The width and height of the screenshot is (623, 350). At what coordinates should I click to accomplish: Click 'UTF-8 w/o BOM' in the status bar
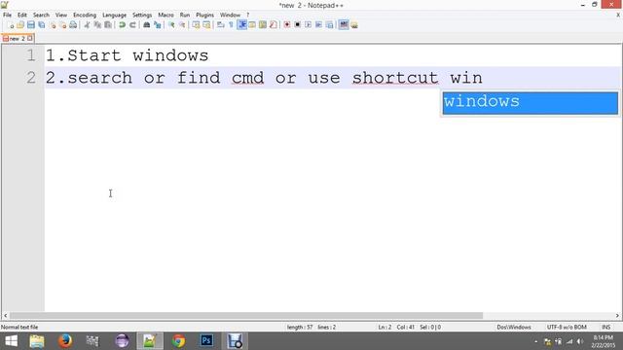point(567,327)
